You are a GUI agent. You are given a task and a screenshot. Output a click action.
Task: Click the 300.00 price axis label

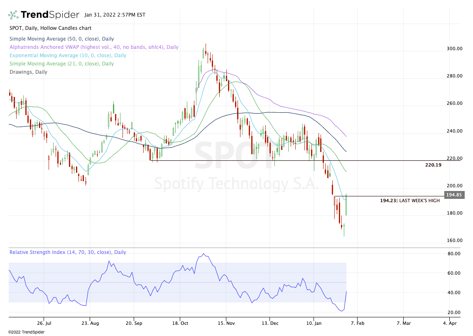point(454,48)
